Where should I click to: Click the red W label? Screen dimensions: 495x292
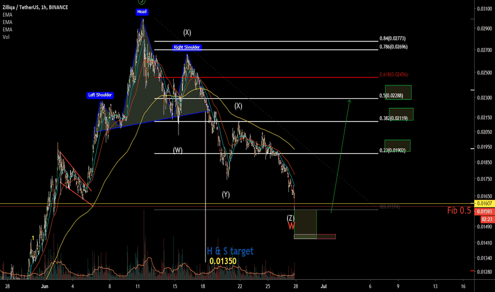pyautogui.click(x=292, y=226)
